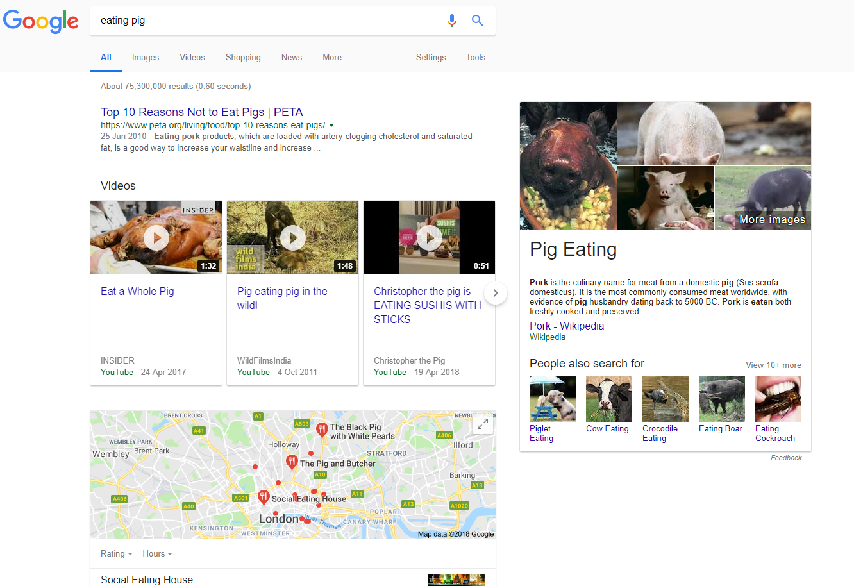
Task: Open the 'Pork - Wikipedia' link
Action: [x=566, y=326]
